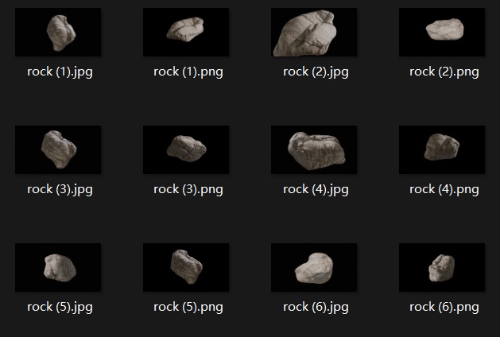Pick the rock (4).jpg thumbnail
Screen dimensions: 500x337
coord(314,150)
